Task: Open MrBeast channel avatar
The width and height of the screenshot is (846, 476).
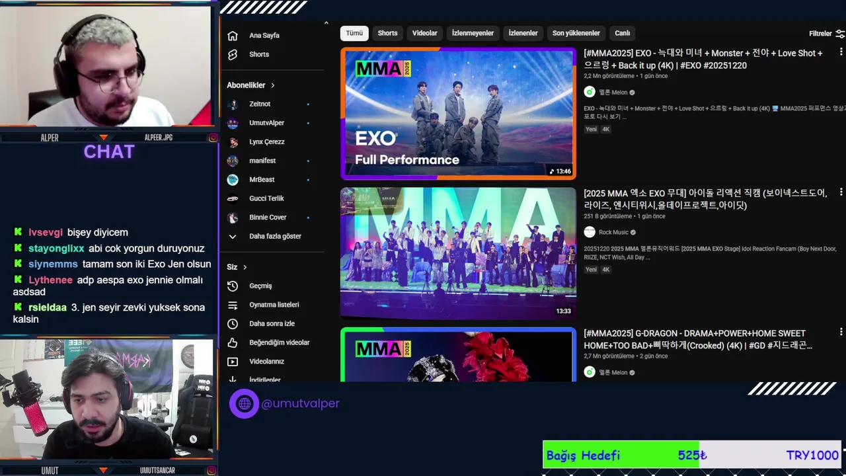Action: tap(233, 179)
